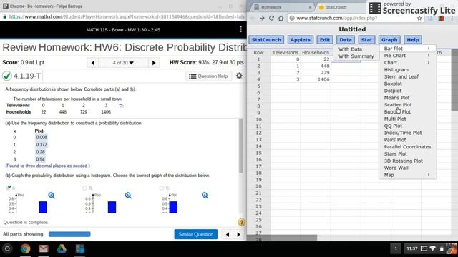Open the StatCrunch menu button
The width and height of the screenshot is (458, 257).
click(x=266, y=40)
